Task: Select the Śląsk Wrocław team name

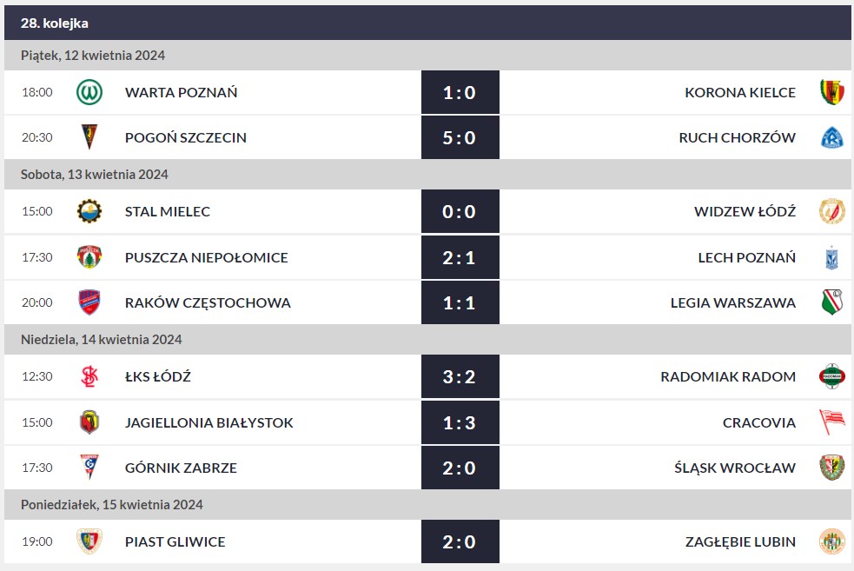Action: coord(734,468)
